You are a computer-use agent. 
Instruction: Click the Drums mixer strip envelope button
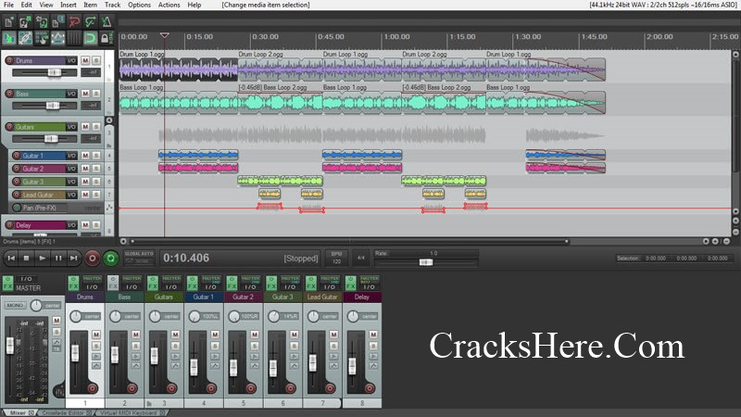click(x=96, y=365)
